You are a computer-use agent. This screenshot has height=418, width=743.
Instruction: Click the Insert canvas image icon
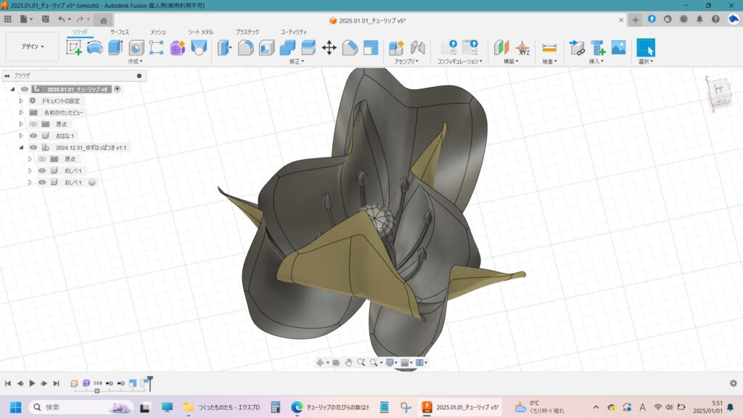point(618,48)
